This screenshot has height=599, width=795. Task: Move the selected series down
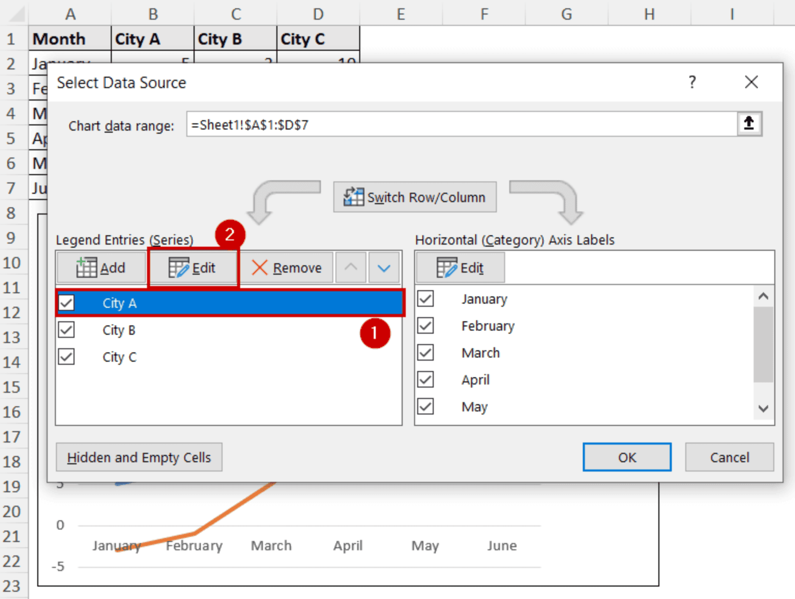(384, 267)
